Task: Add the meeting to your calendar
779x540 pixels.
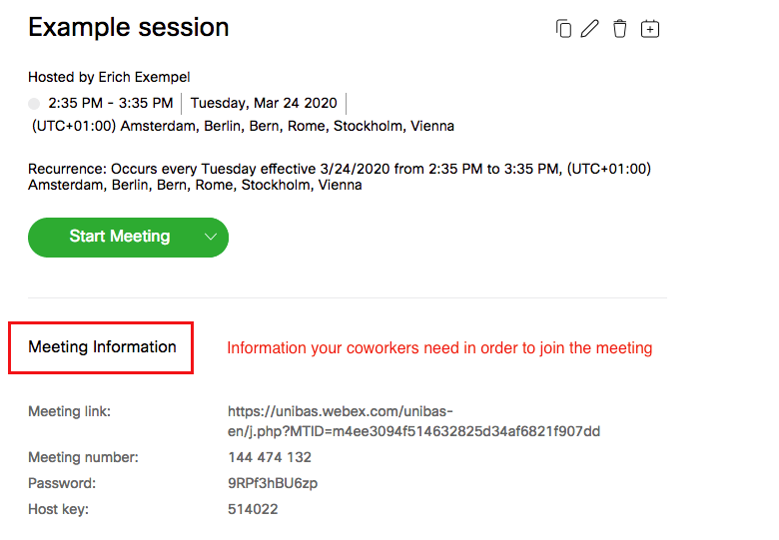Action: [650, 29]
